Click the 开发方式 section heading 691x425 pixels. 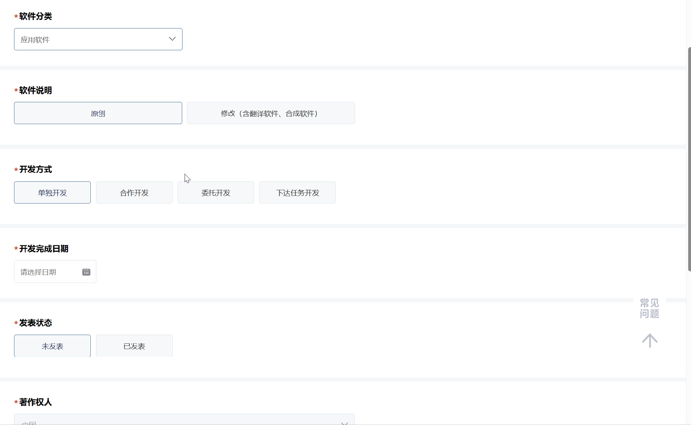coord(35,169)
